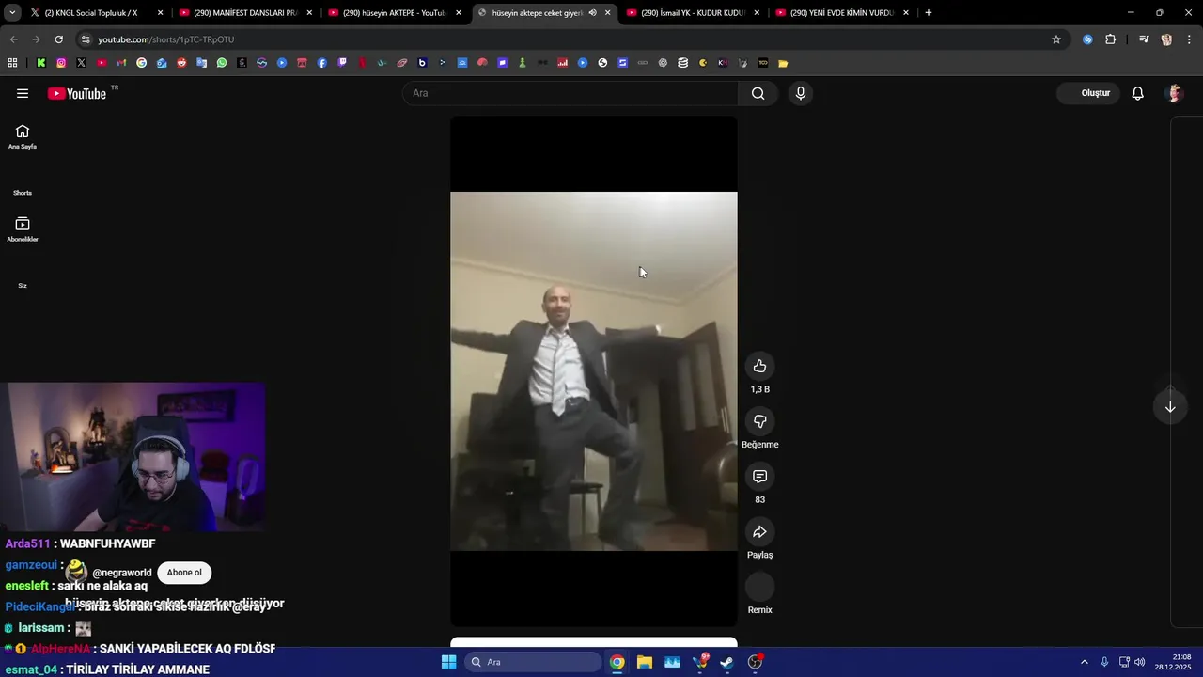Open OBS Studio from the taskbar
Viewport: 1203px width, 677px height.
[x=755, y=662]
